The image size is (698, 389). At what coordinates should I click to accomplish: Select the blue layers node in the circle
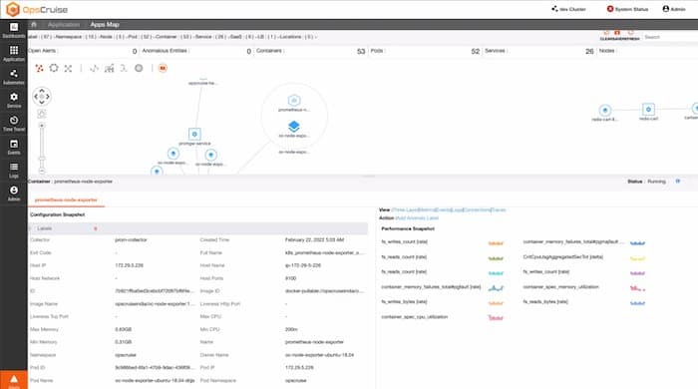click(294, 127)
